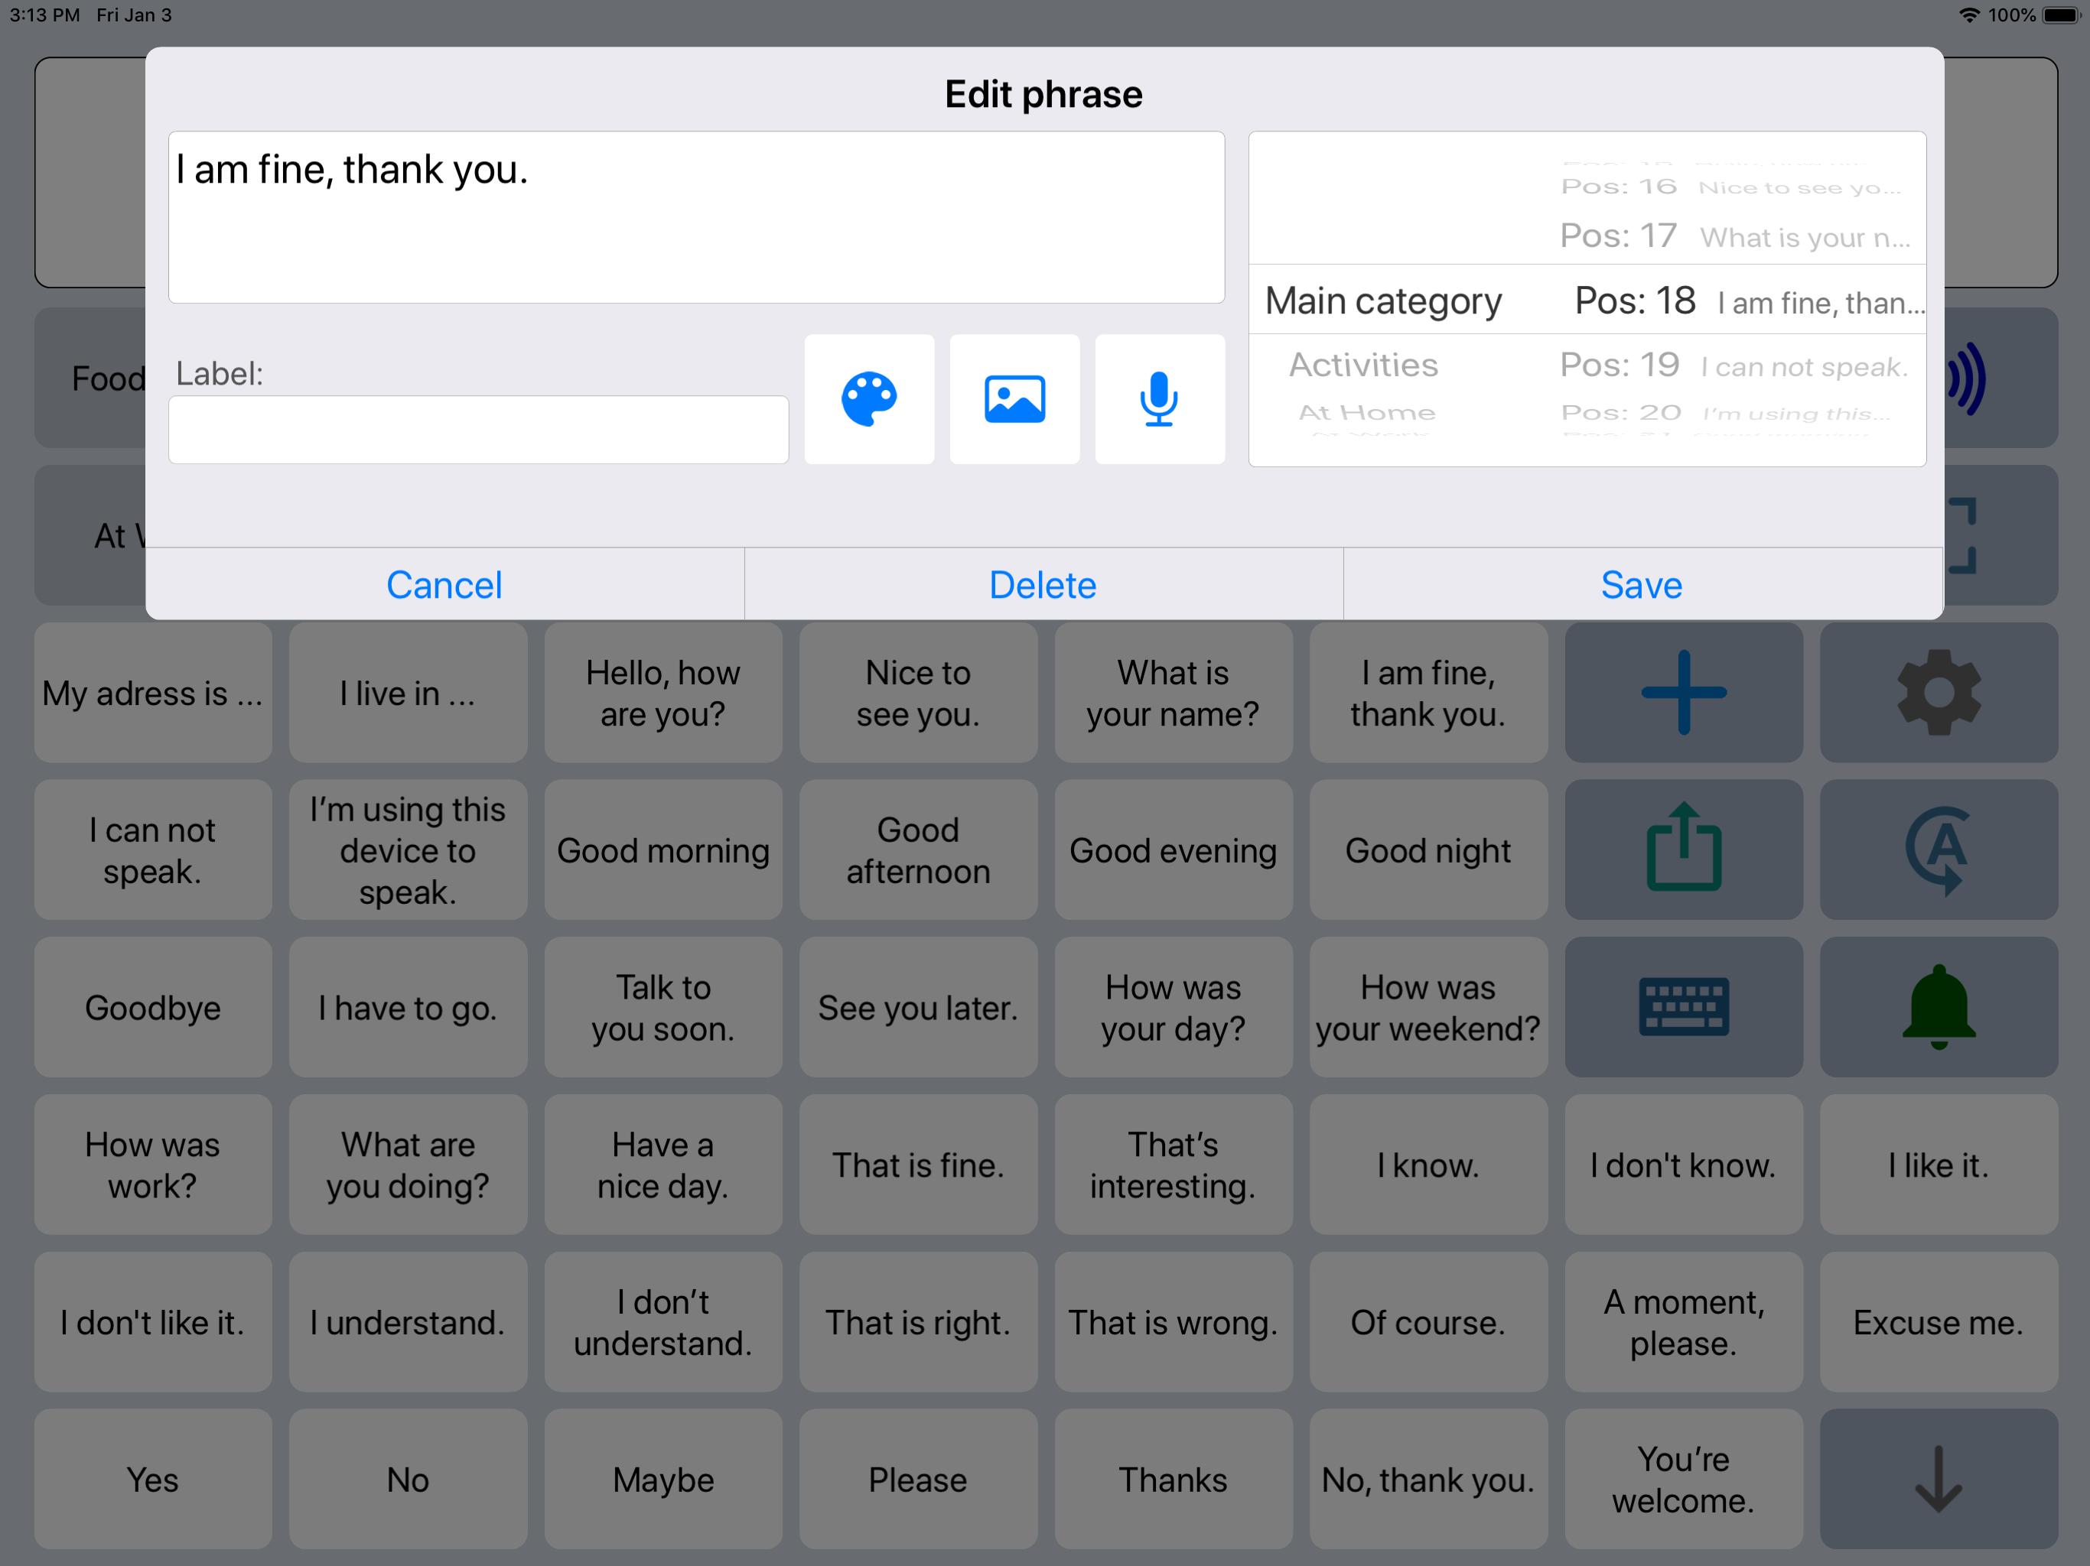Open settings with the gear icon
2090x1566 pixels.
pos(1938,692)
